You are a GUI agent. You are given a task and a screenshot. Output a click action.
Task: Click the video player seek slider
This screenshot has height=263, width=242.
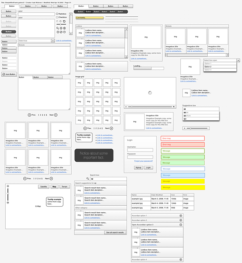(x=150, y=107)
